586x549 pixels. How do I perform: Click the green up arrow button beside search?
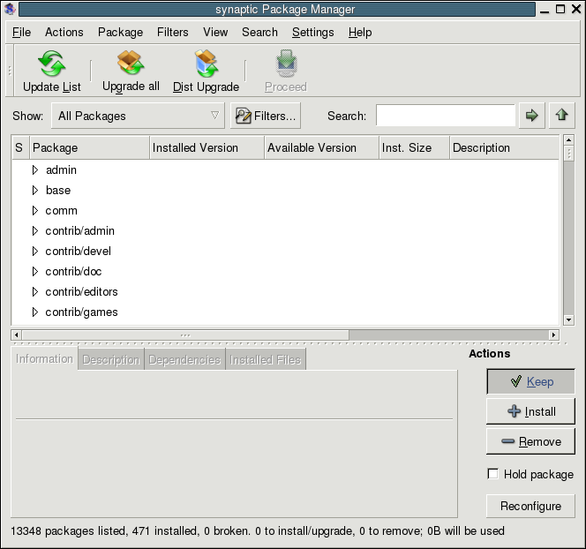click(x=561, y=116)
